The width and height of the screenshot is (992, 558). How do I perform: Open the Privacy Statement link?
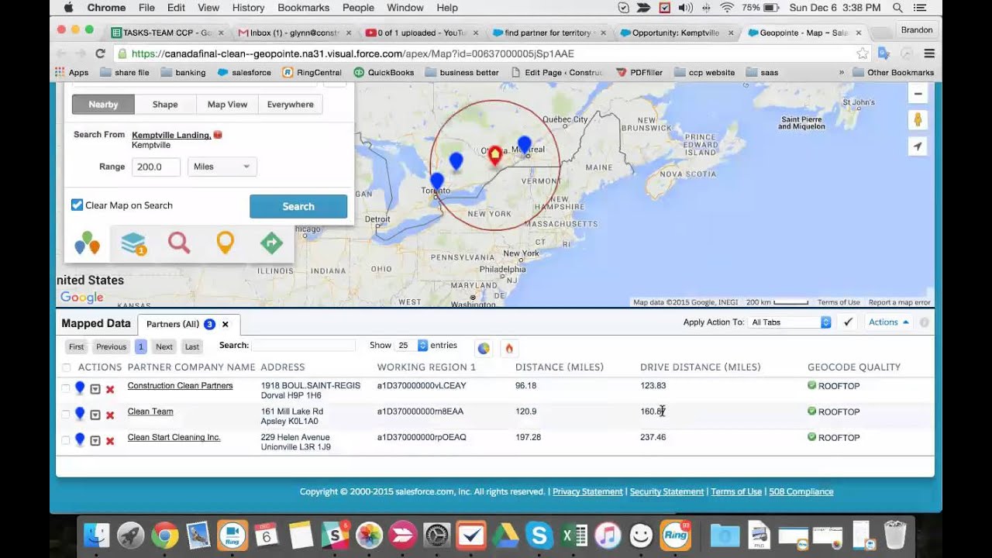point(587,491)
